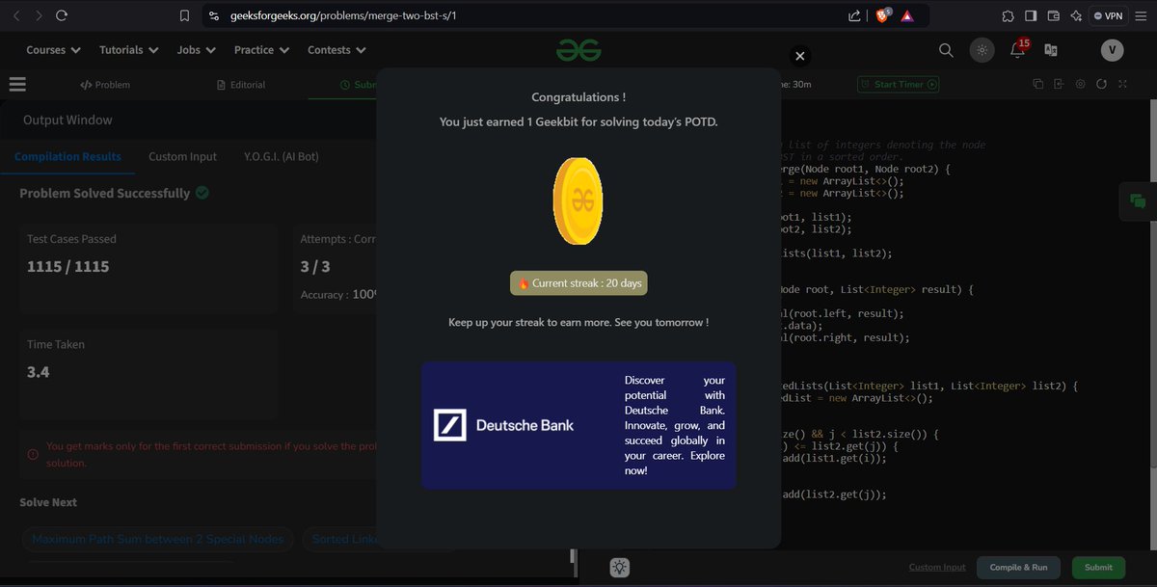Click the '1115 / 1115' test cases value
Screen dimensions: 1157x587
[68, 267]
